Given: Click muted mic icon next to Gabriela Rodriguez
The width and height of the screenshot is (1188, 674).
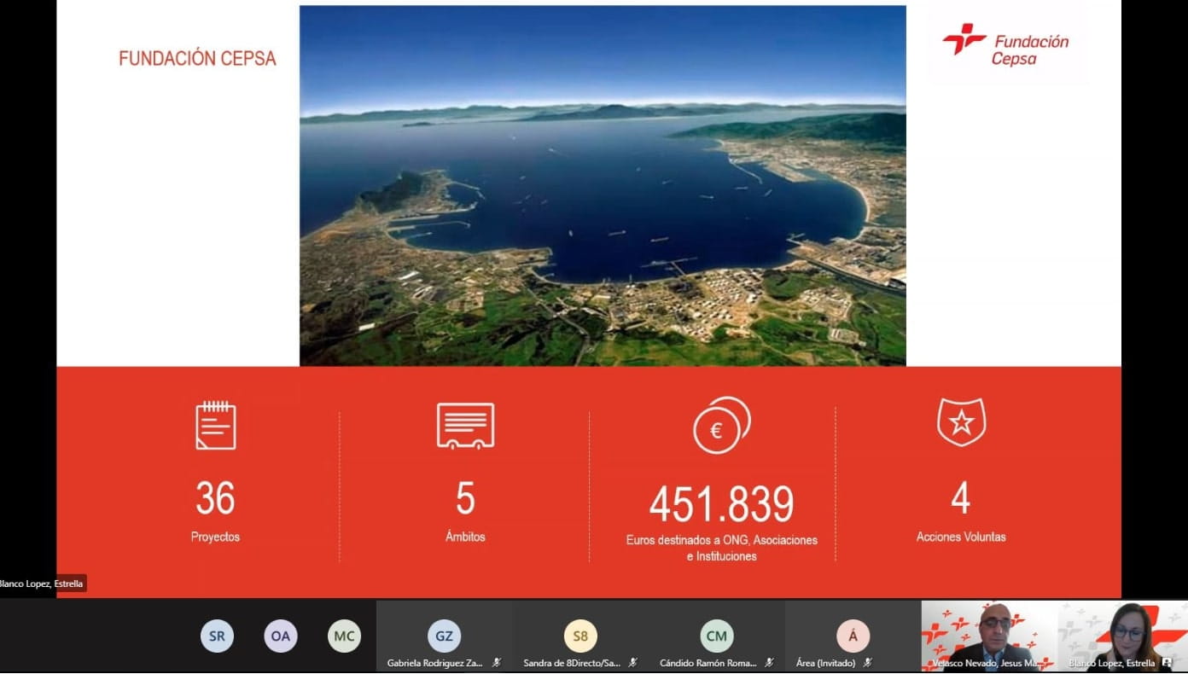Looking at the screenshot, I should [x=497, y=663].
